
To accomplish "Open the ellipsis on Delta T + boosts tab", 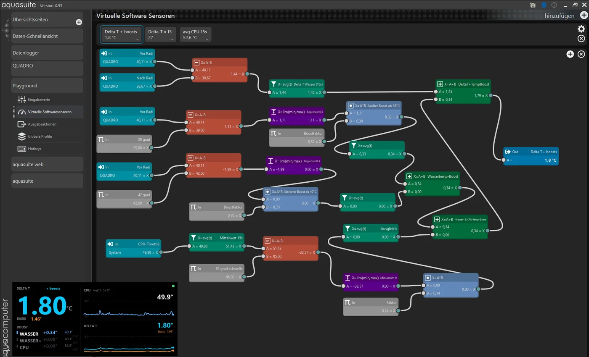I will click(x=137, y=39).
